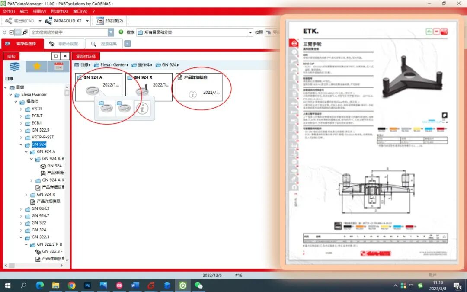Open the search keyword history dropdown

pyautogui.click(x=111, y=32)
